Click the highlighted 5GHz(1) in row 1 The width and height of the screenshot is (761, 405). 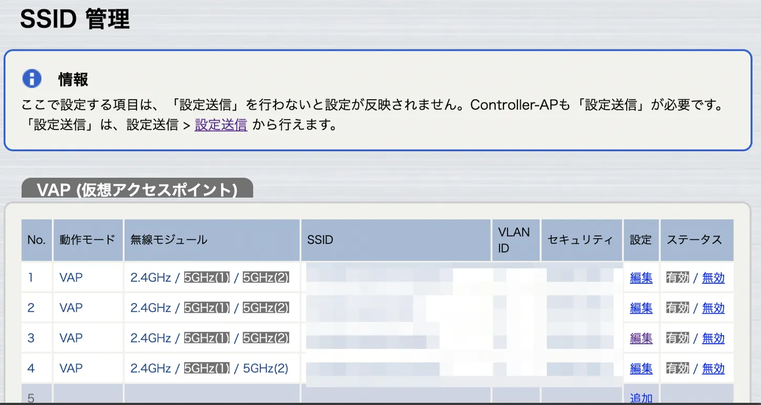point(207,278)
